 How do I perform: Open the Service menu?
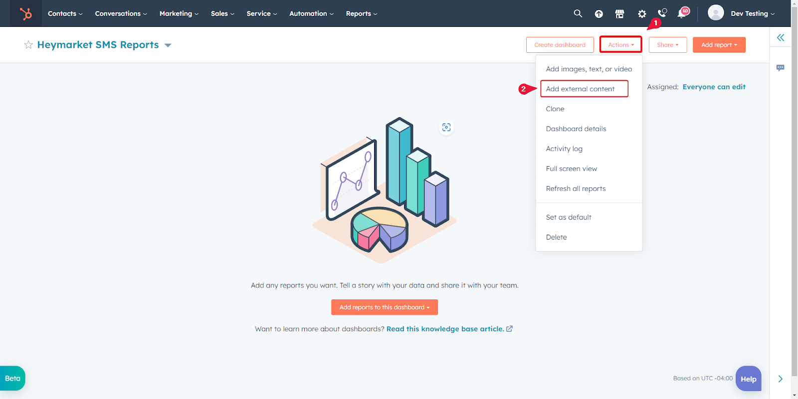262,13
